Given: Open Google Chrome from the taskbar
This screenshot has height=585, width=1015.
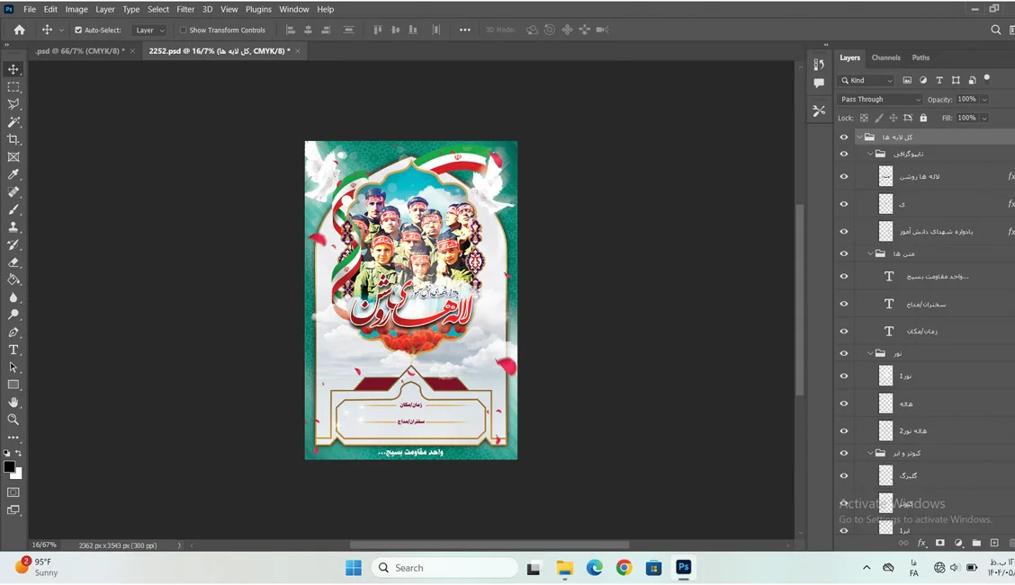Looking at the screenshot, I should point(624,568).
